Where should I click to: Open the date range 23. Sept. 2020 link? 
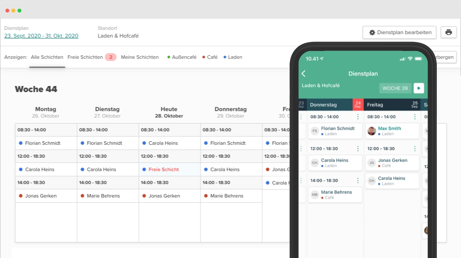tap(41, 35)
